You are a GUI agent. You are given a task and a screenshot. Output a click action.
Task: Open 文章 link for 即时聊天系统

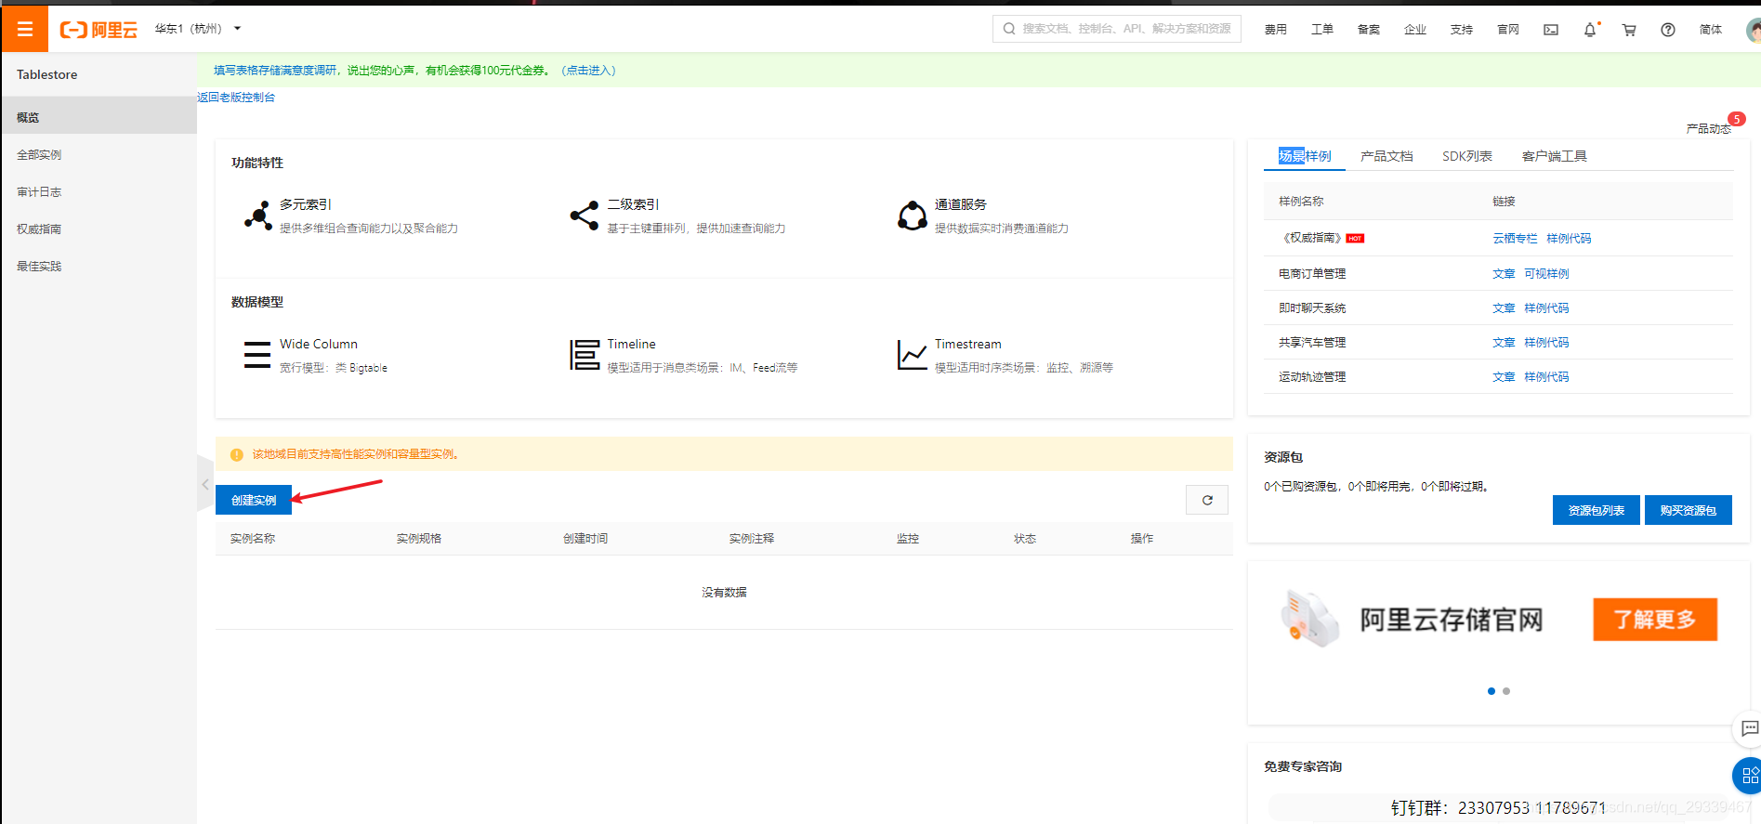(1504, 308)
